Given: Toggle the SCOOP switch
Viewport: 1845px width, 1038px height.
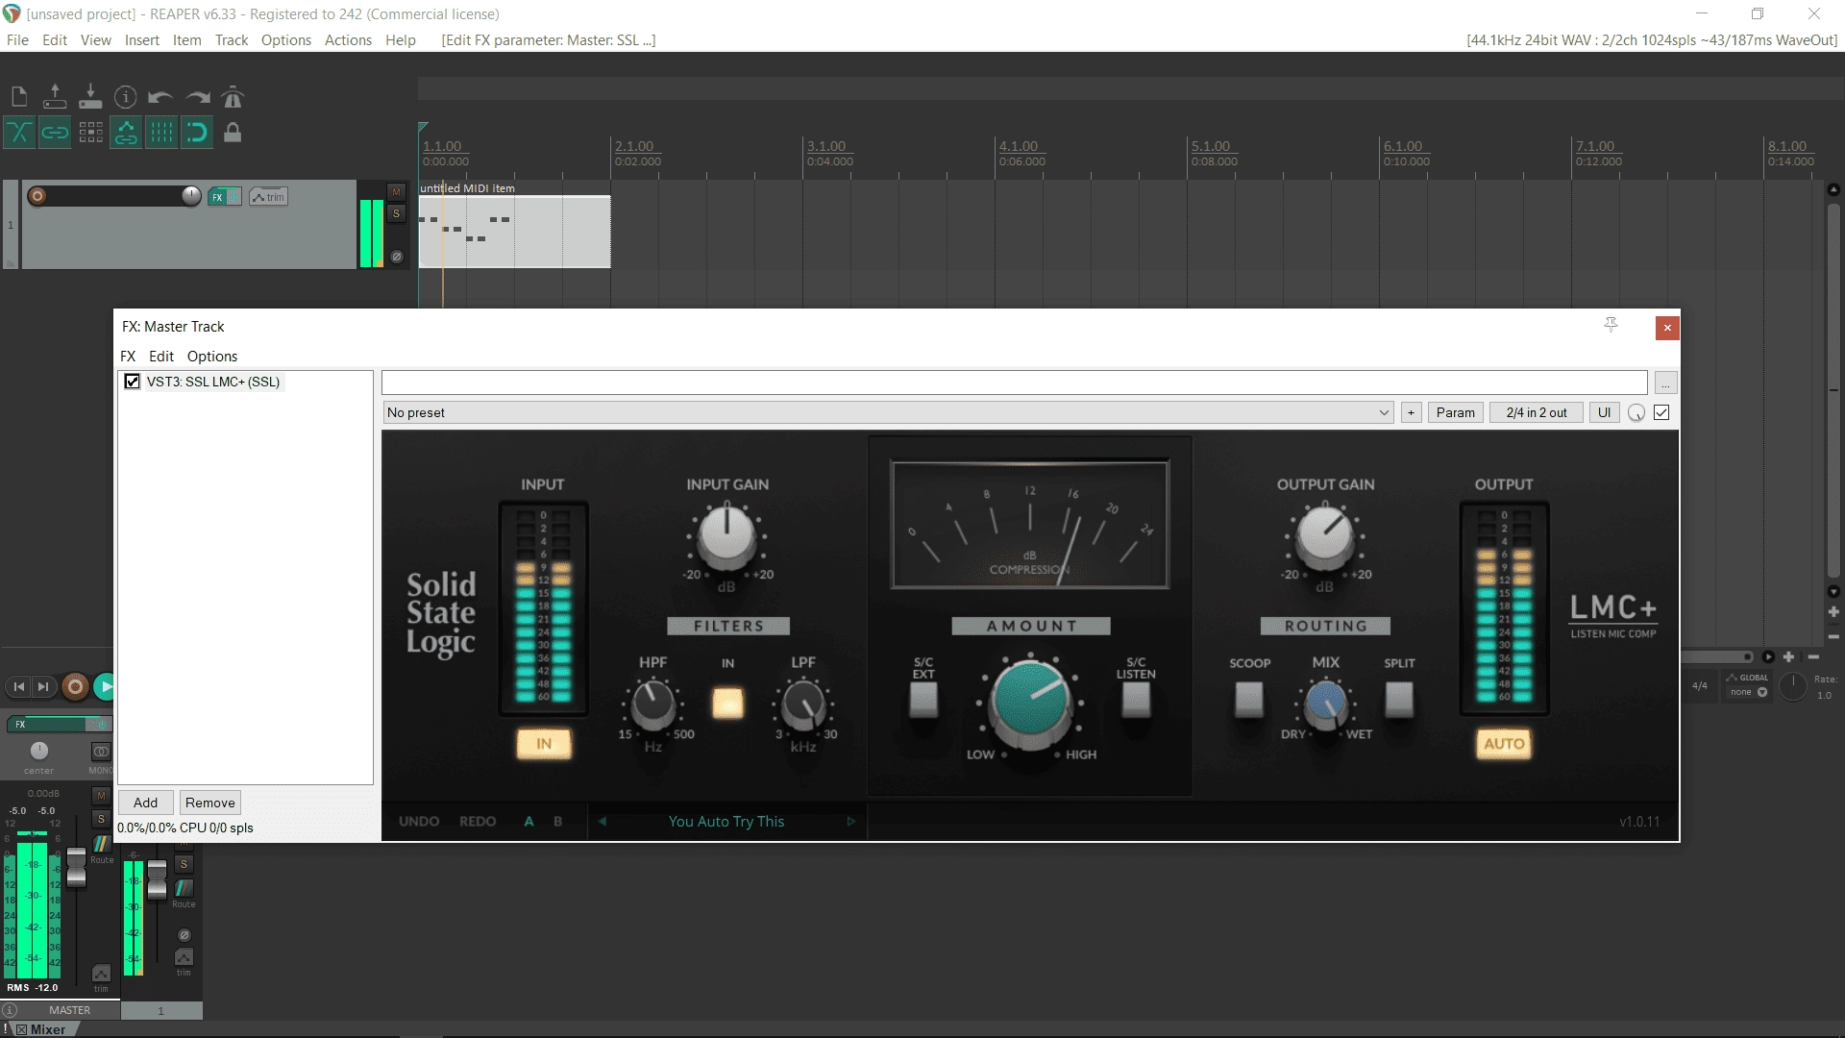Looking at the screenshot, I should (1249, 700).
